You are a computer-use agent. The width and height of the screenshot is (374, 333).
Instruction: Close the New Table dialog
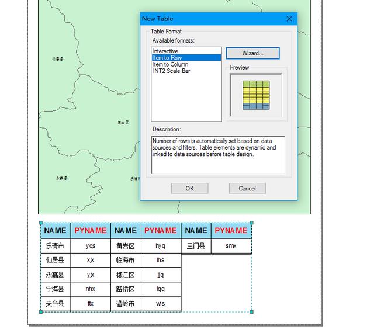click(289, 19)
